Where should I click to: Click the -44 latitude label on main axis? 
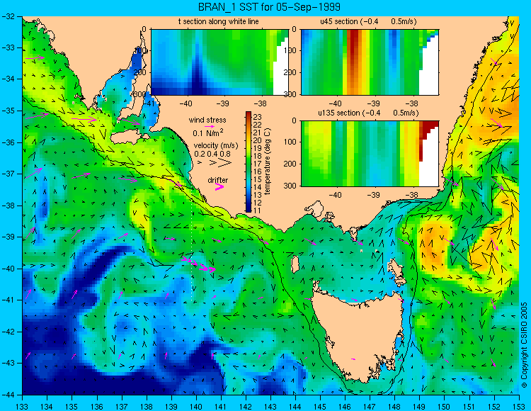(8, 395)
